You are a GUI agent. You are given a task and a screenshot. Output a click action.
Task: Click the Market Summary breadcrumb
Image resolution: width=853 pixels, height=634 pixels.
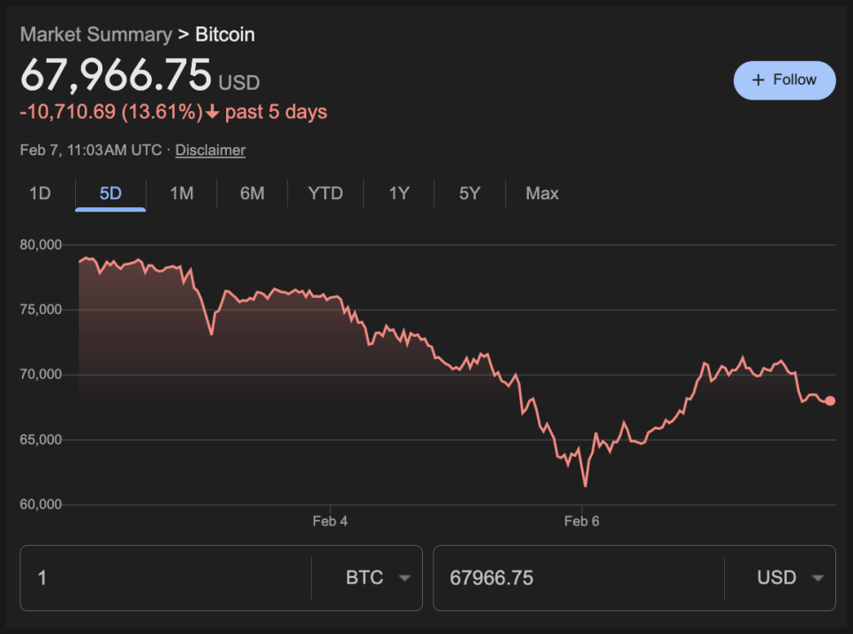pyautogui.click(x=95, y=34)
